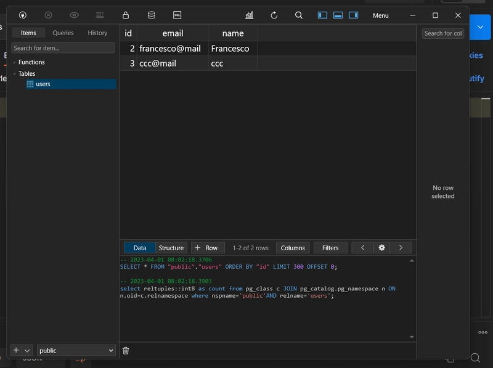The width and height of the screenshot is (493, 368).
Task: Click the magnifier search icon in toolbar
Action: click(x=299, y=15)
